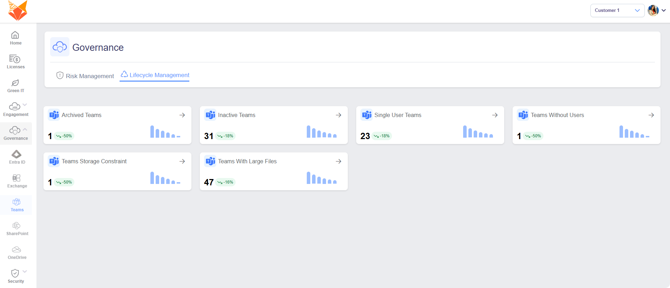The height and width of the screenshot is (288, 670).
Task: Click the Single User Teams bar chart
Action: (478, 132)
